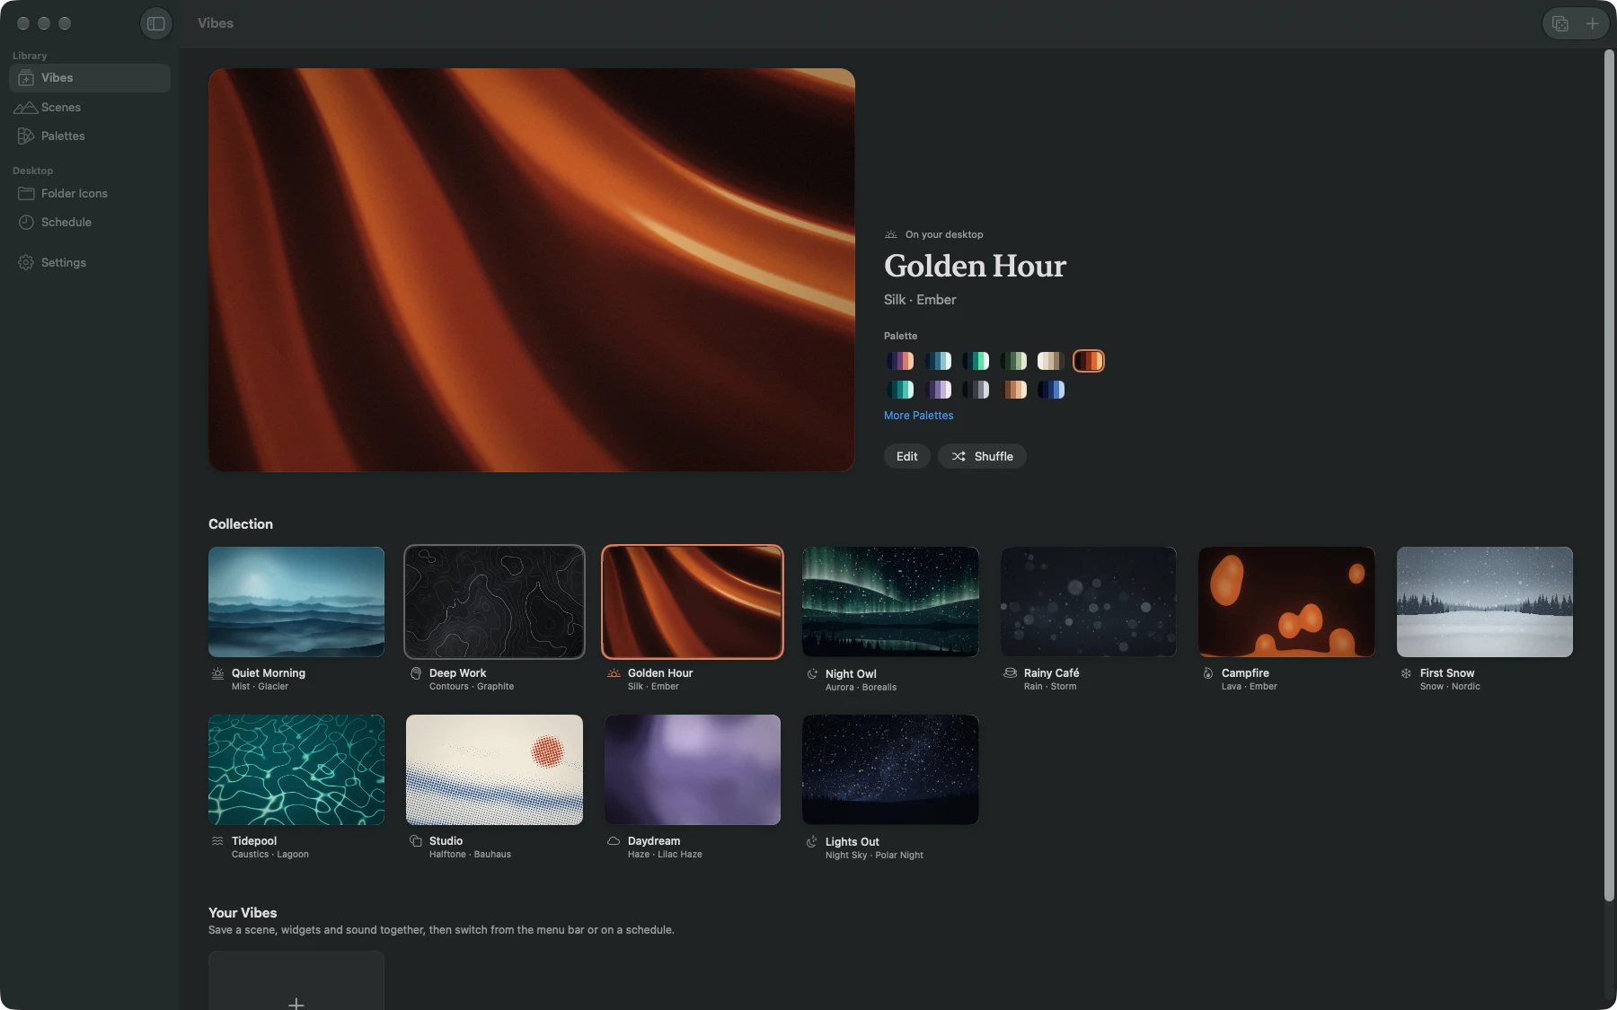The width and height of the screenshot is (1617, 1010).
Task: Click the sunset icon beside On your desktop
Action: click(x=891, y=234)
